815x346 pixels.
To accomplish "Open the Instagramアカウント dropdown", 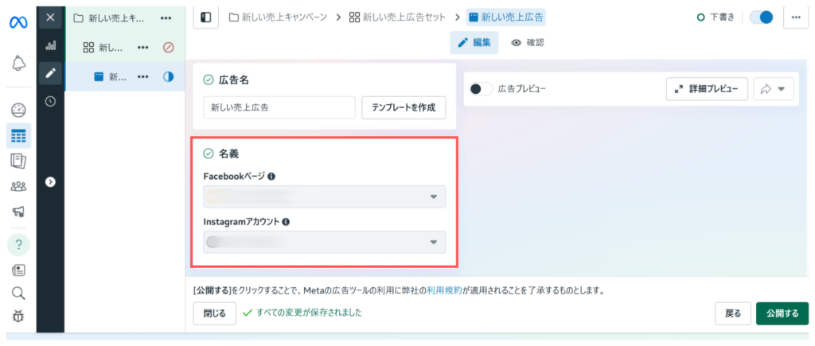I will click(x=325, y=242).
